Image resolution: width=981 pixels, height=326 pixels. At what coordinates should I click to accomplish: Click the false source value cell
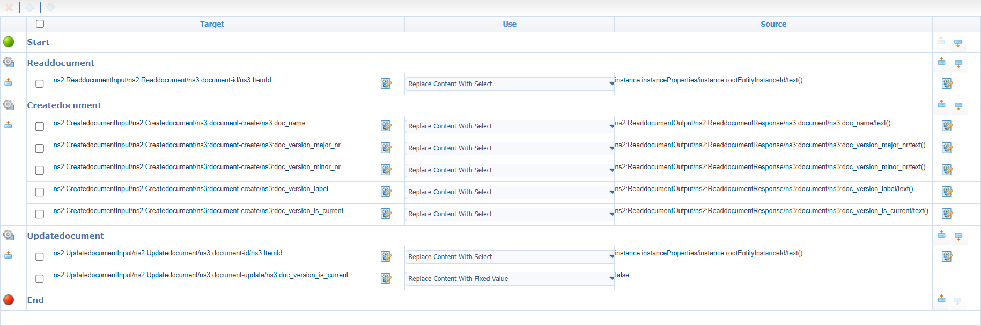[x=622, y=275]
